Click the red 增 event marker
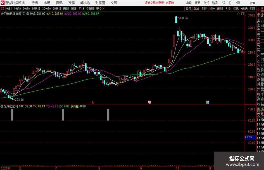 click(149, 102)
